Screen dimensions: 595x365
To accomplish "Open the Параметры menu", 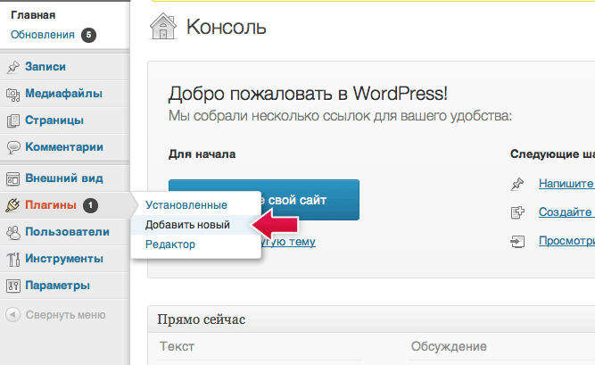I will tap(57, 286).
